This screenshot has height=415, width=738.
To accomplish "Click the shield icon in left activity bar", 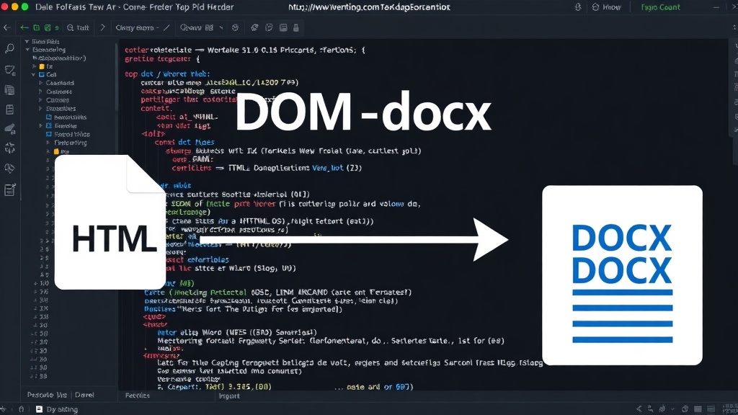I will point(9,70).
